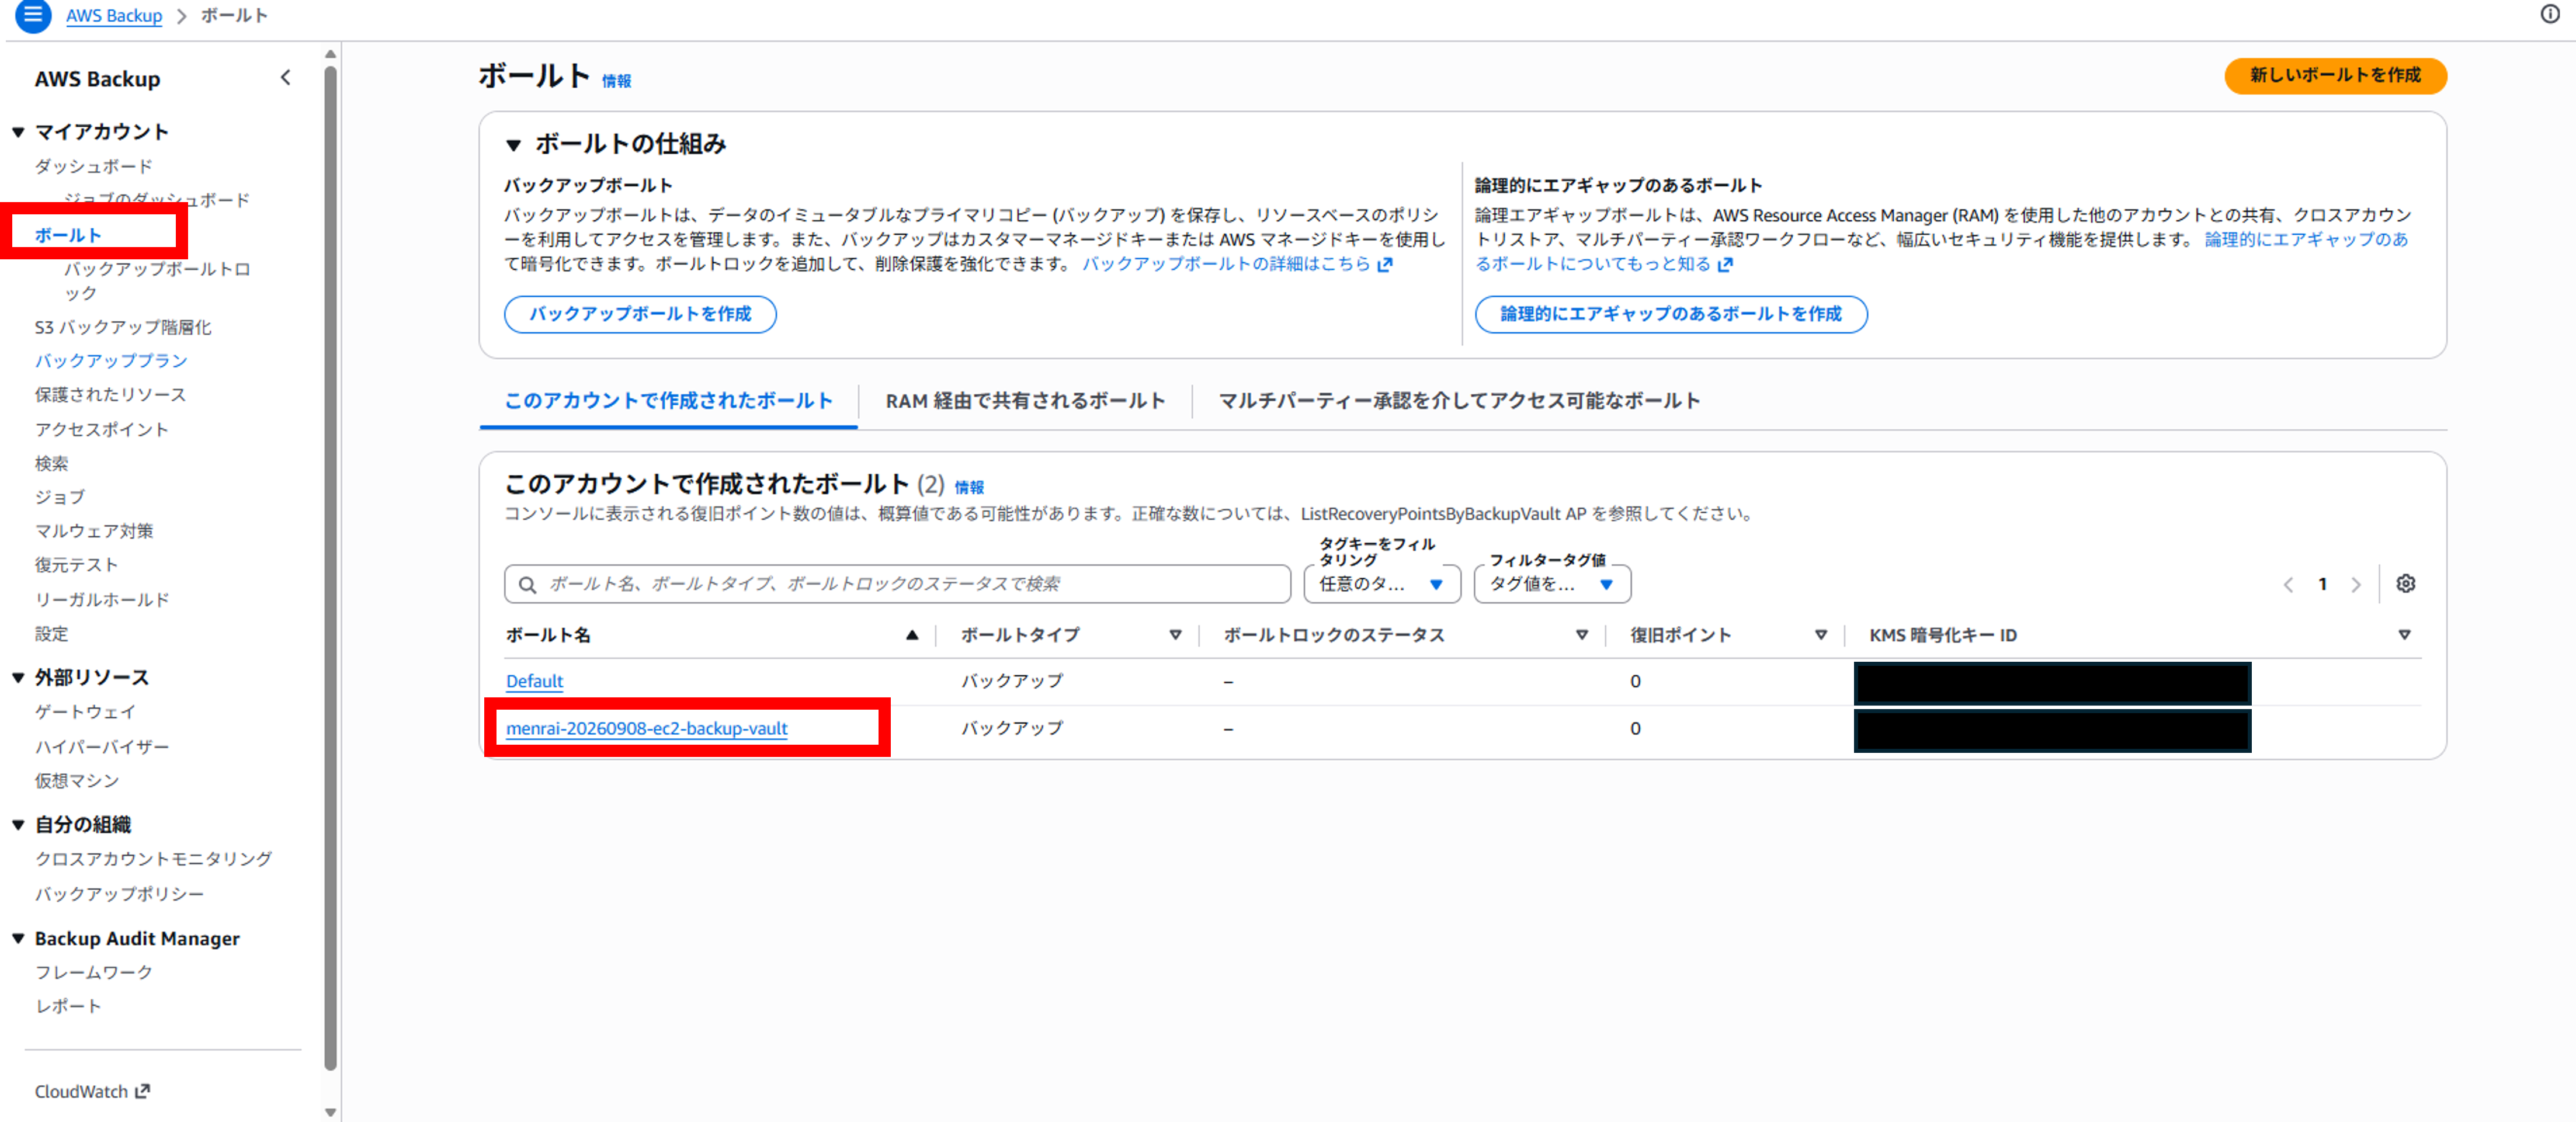
Task: Click the info circle icon at top right
Action: [x=2550, y=14]
